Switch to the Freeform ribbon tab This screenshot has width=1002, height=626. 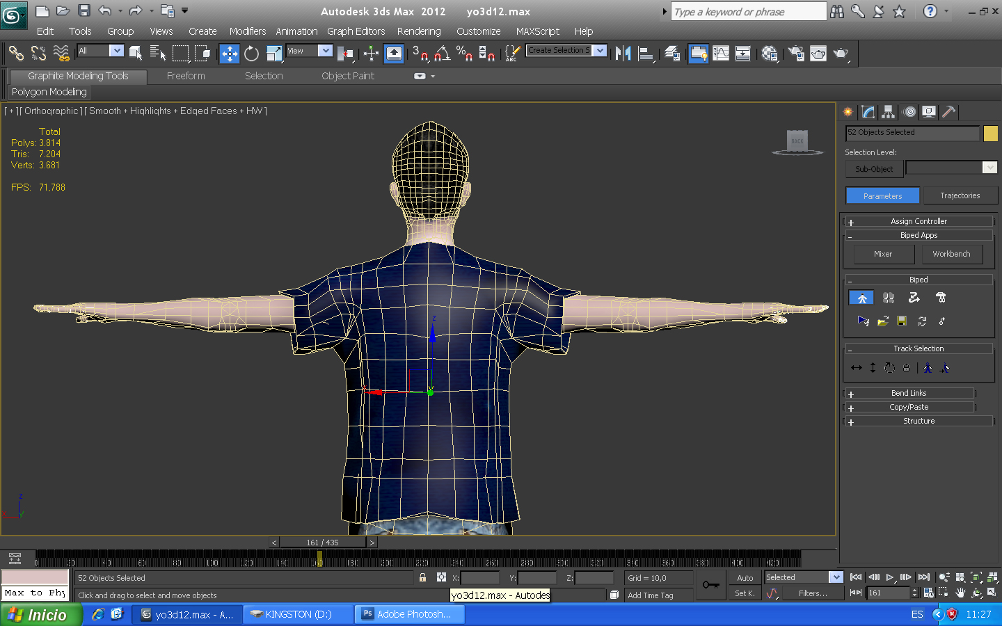(186, 76)
